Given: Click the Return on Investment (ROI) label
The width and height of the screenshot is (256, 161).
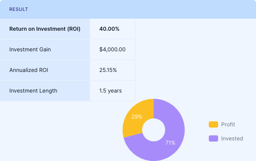Looking at the screenshot, I should (x=45, y=29).
